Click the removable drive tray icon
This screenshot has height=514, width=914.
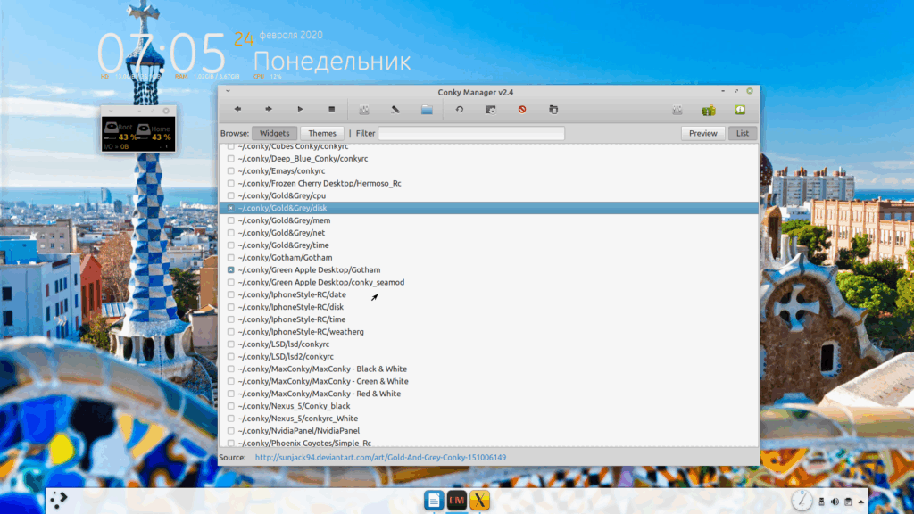[821, 502]
